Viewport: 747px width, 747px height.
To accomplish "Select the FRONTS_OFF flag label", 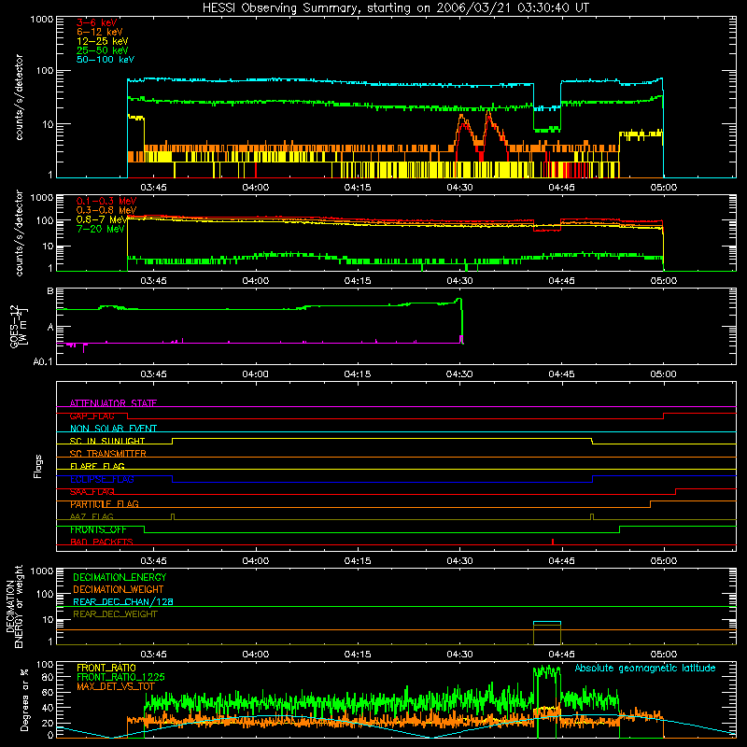I will [98, 529].
